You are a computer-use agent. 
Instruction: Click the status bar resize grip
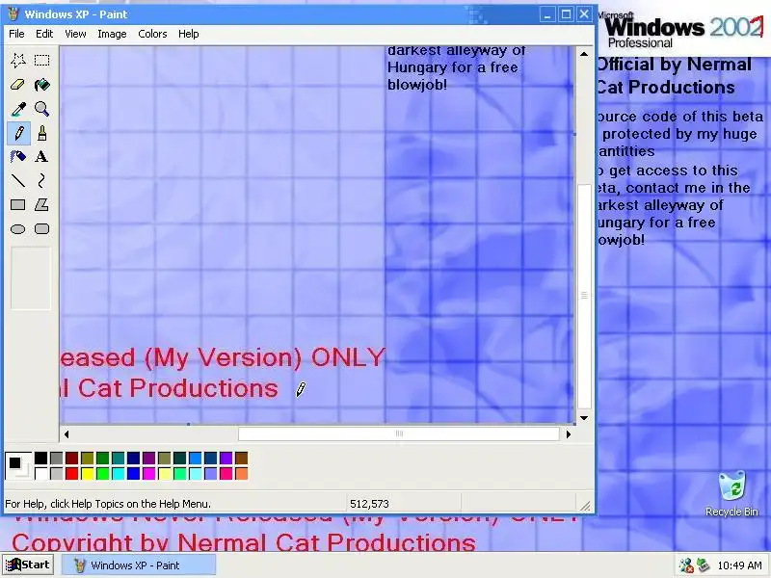585,505
